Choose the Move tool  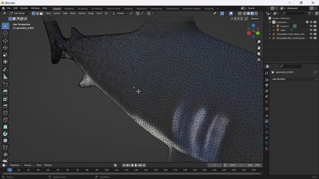click(x=5, y=41)
